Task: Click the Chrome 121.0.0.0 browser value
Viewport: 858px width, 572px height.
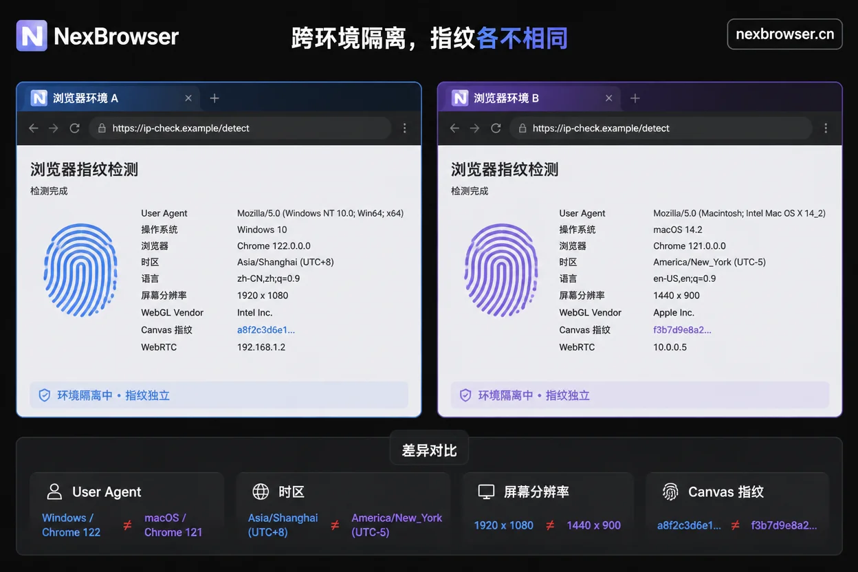Action: tap(690, 246)
